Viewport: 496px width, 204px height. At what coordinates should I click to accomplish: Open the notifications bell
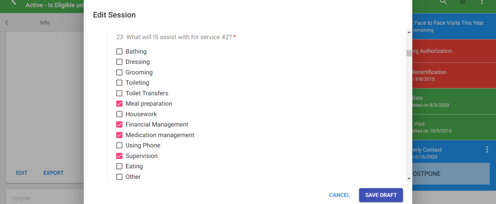pos(463,2)
